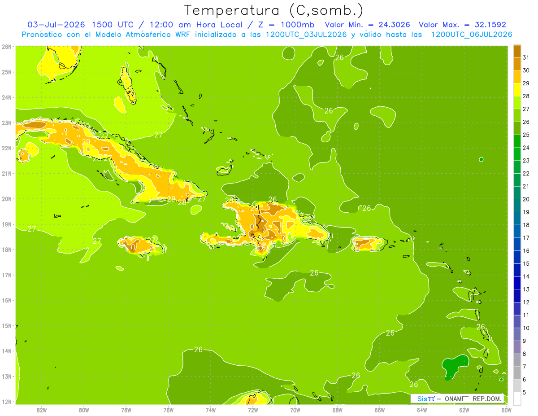Screen dimensions: 538x416
Task: Click the longitude label "60W"
Action: click(x=507, y=410)
